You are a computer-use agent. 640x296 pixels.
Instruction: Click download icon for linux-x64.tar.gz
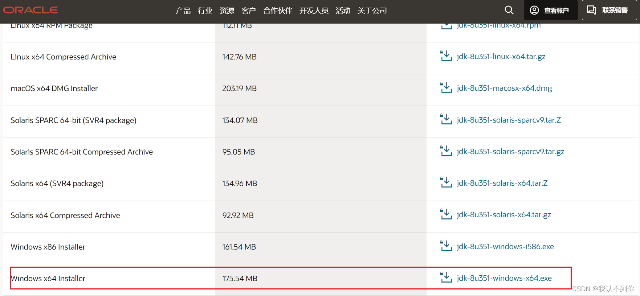(x=446, y=56)
